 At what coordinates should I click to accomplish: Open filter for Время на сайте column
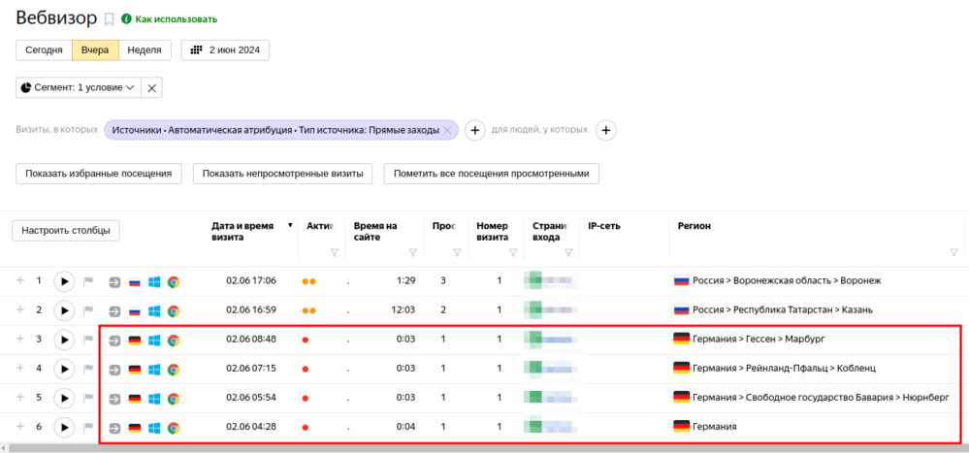(413, 252)
